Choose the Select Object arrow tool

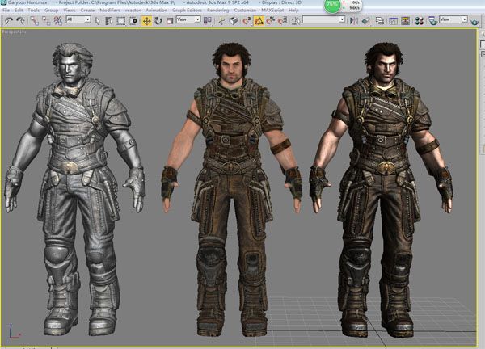point(98,19)
